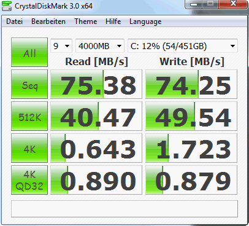Image resolution: width=249 pixels, height=226 pixels.
Task: Click the 4K QD32 write result 0.879
Action: point(191,180)
